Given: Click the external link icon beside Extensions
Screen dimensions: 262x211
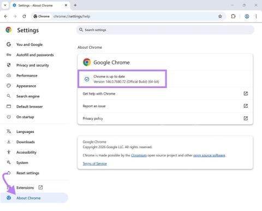Looking at the screenshot, I should coord(40,187).
